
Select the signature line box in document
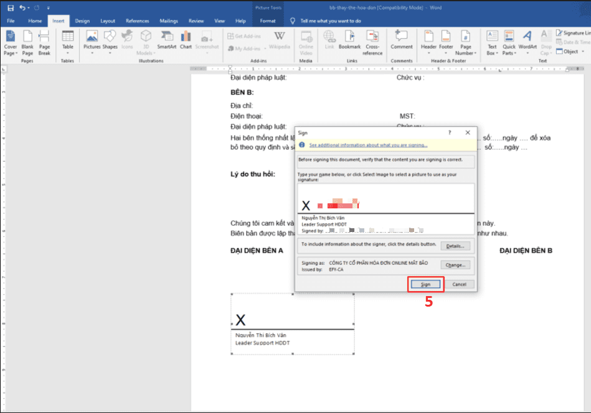[x=293, y=324]
